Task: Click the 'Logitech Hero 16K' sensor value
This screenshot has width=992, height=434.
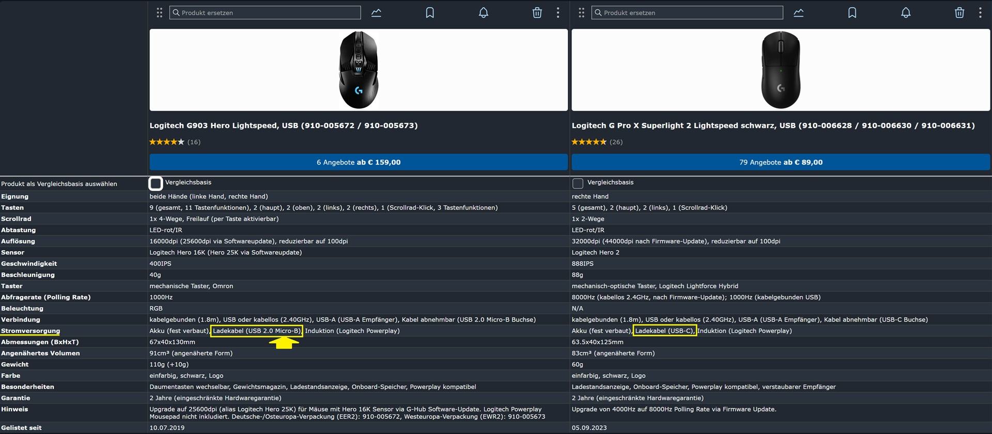Action: [x=226, y=252]
